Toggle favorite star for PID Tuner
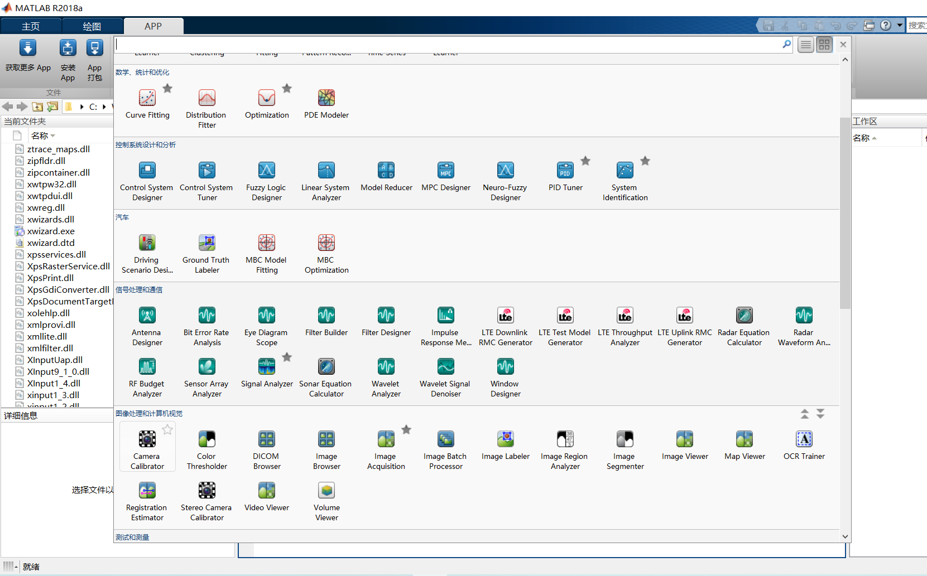This screenshot has height=576, width=927. tap(585, 161)
